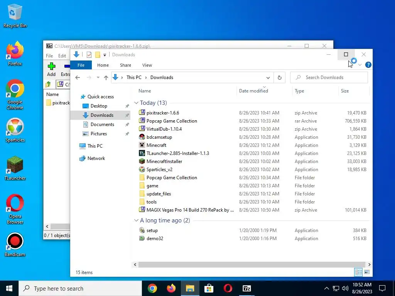Open the Edit menu in 7-Zip
Image resolution: width=395 pixels, height=296 pixels.
point(62,55)
